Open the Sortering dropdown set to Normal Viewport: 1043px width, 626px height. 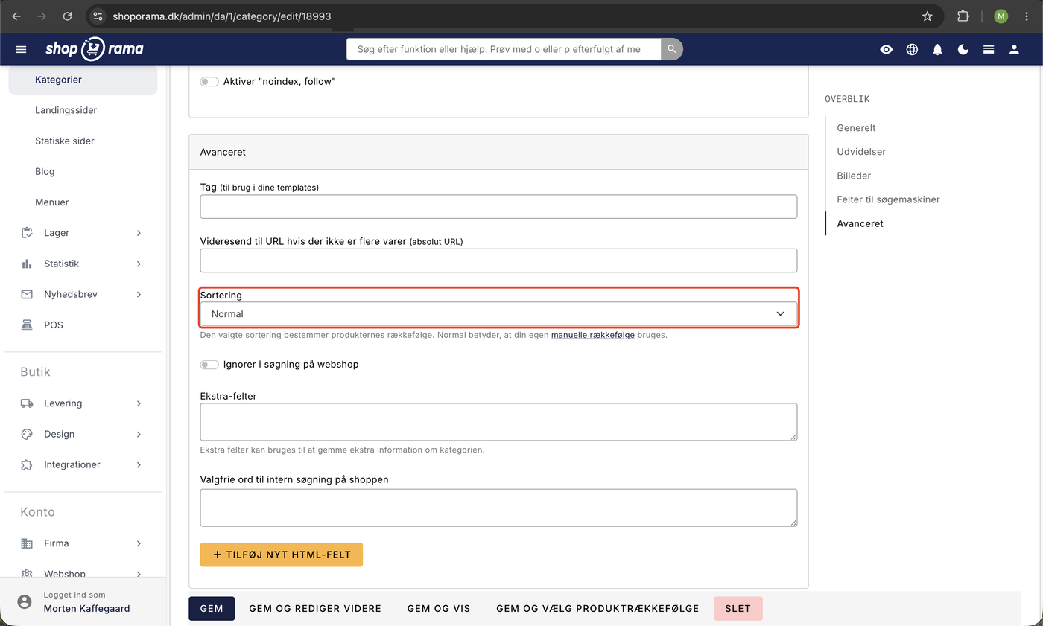click(x=498, y=314)
